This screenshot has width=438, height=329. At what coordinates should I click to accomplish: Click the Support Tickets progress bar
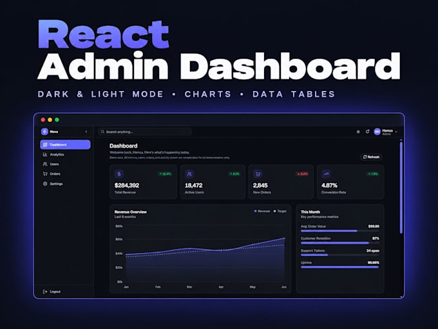point(340,255)
